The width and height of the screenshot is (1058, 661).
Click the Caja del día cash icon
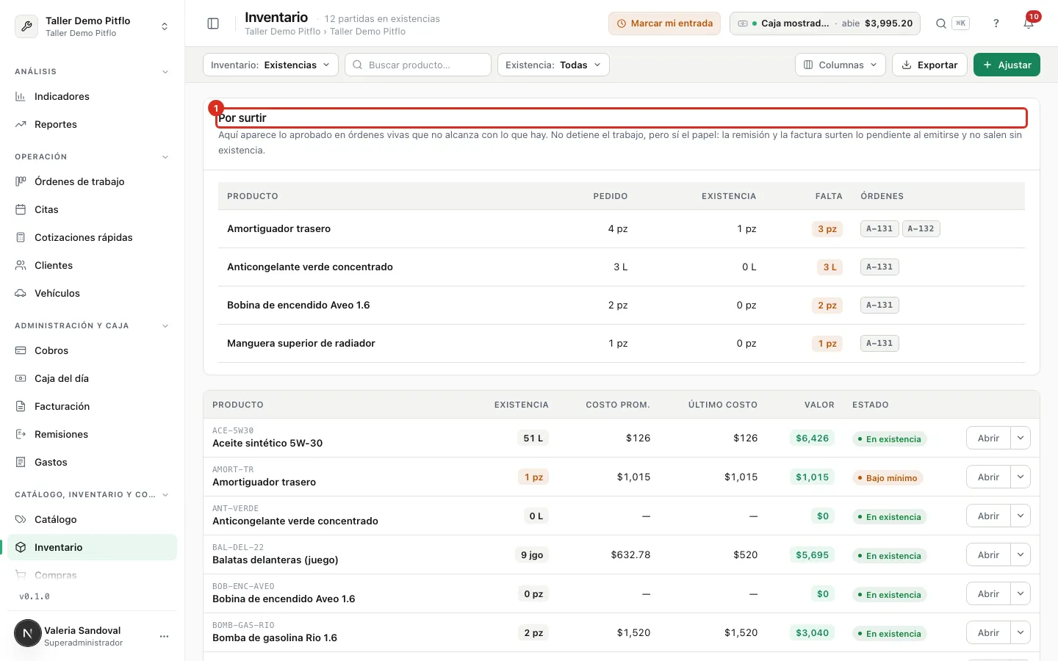21,378
